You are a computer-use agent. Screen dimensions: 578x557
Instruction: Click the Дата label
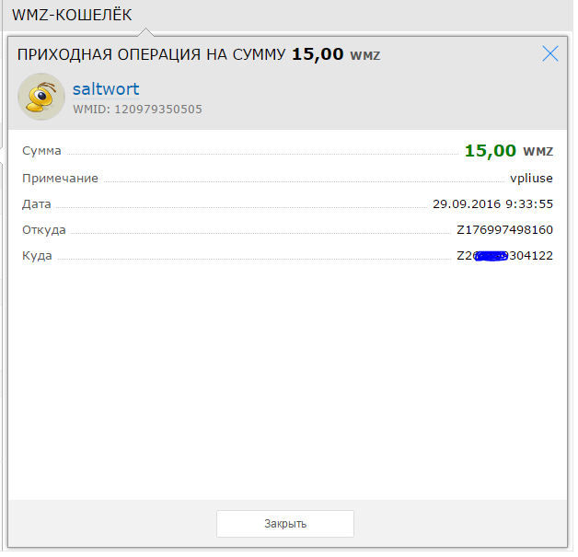pyautogui.click(x=37, y=204)
